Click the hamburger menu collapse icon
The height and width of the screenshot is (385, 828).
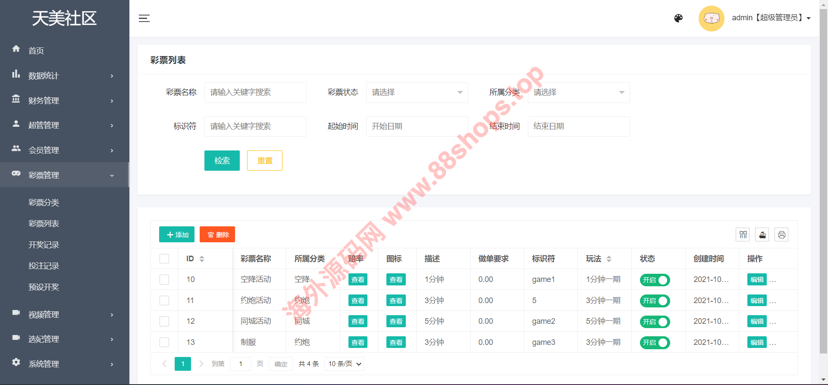pos(144,18)
